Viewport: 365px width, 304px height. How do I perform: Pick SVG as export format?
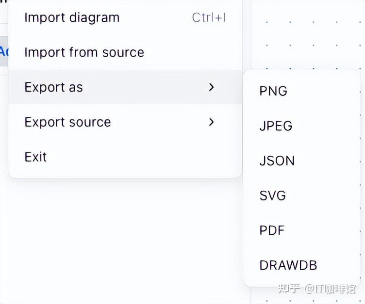[272, 196]
